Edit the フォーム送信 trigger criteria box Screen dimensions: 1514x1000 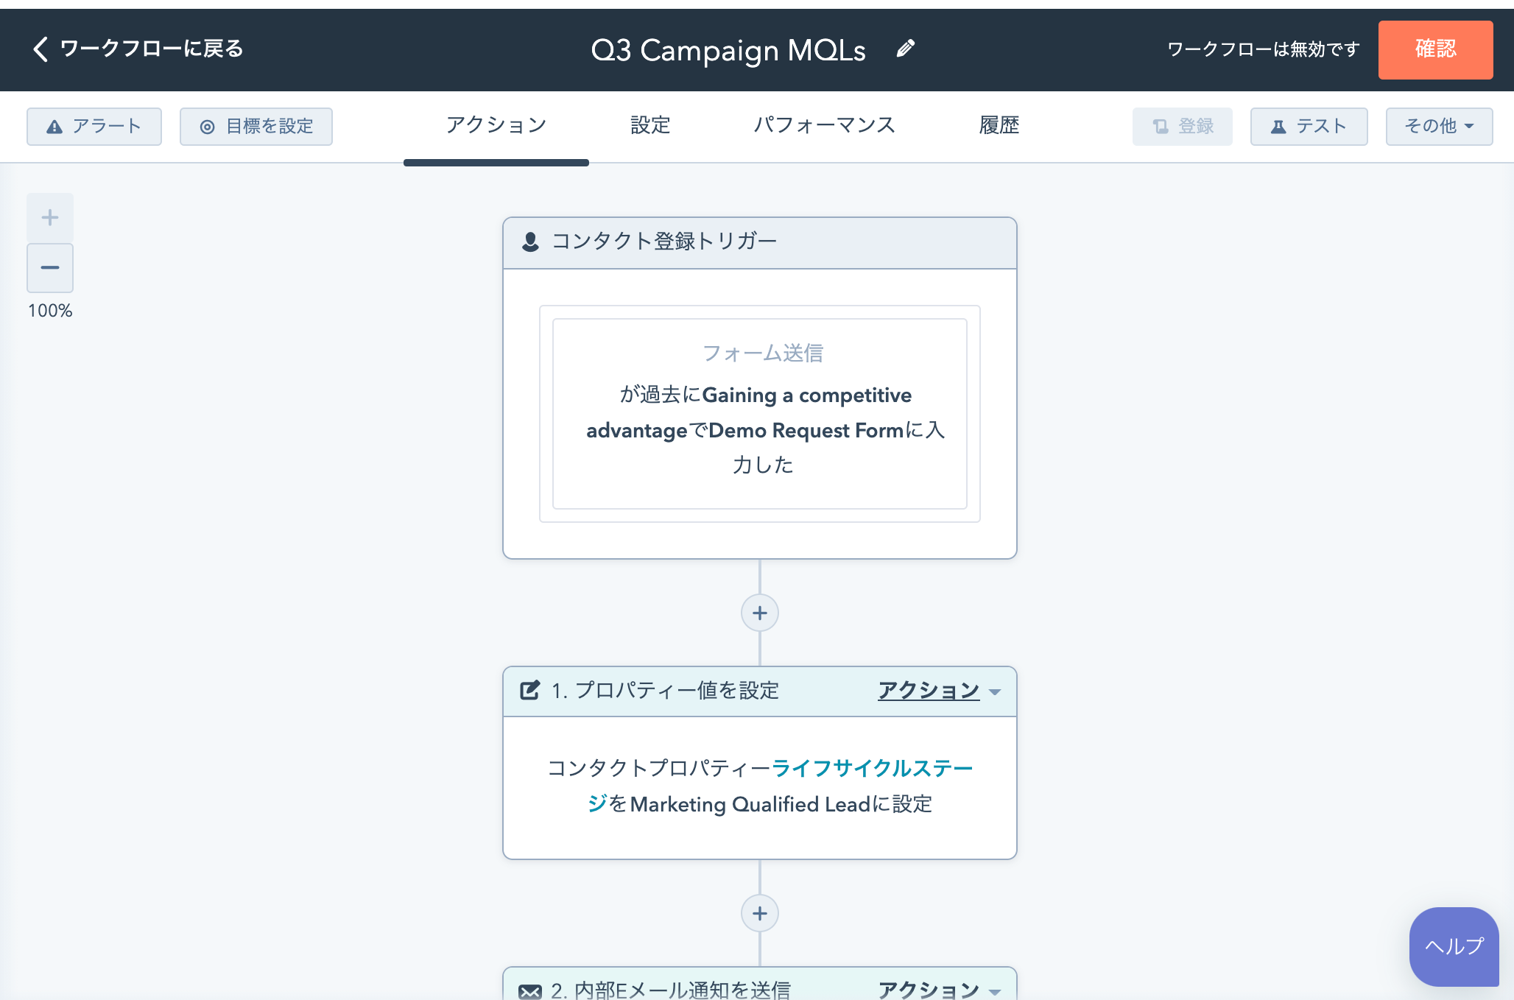pos(760,413)
